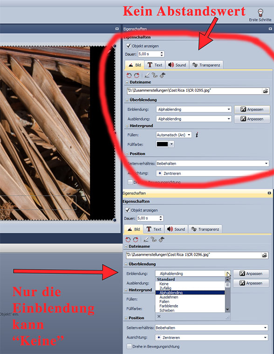
Task: Click the file path field for CR 0295.jpg
Action: pos(194,91)
